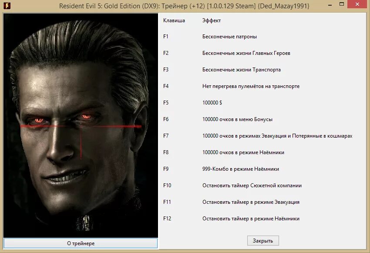Select the F1 key label

point(166,37)
